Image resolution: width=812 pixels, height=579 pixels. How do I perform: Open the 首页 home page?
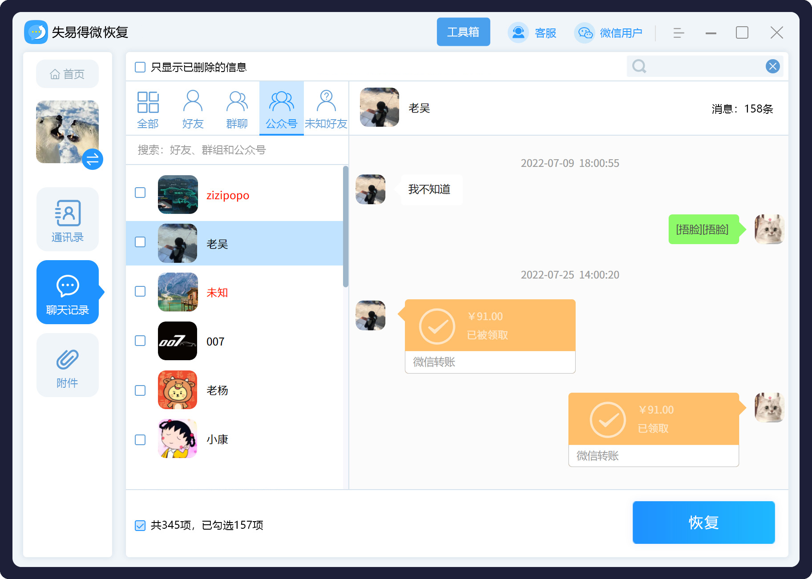point(67,74)
